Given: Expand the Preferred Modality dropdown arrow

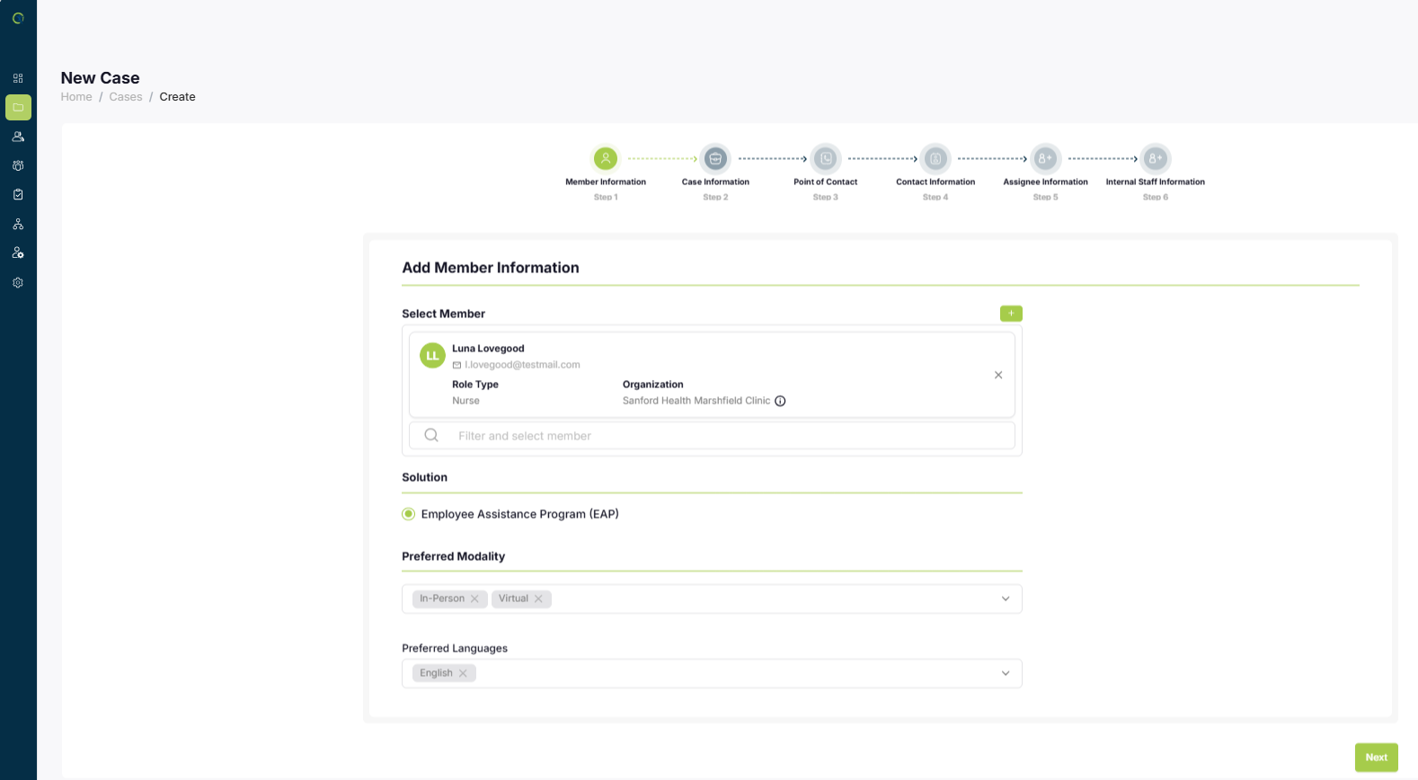Looking at the screenshot, I should click(x=1006, y=598).
